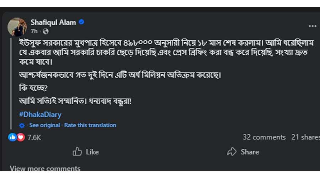
Task: Show who reacted via 7.6K count
Action: 34,137
